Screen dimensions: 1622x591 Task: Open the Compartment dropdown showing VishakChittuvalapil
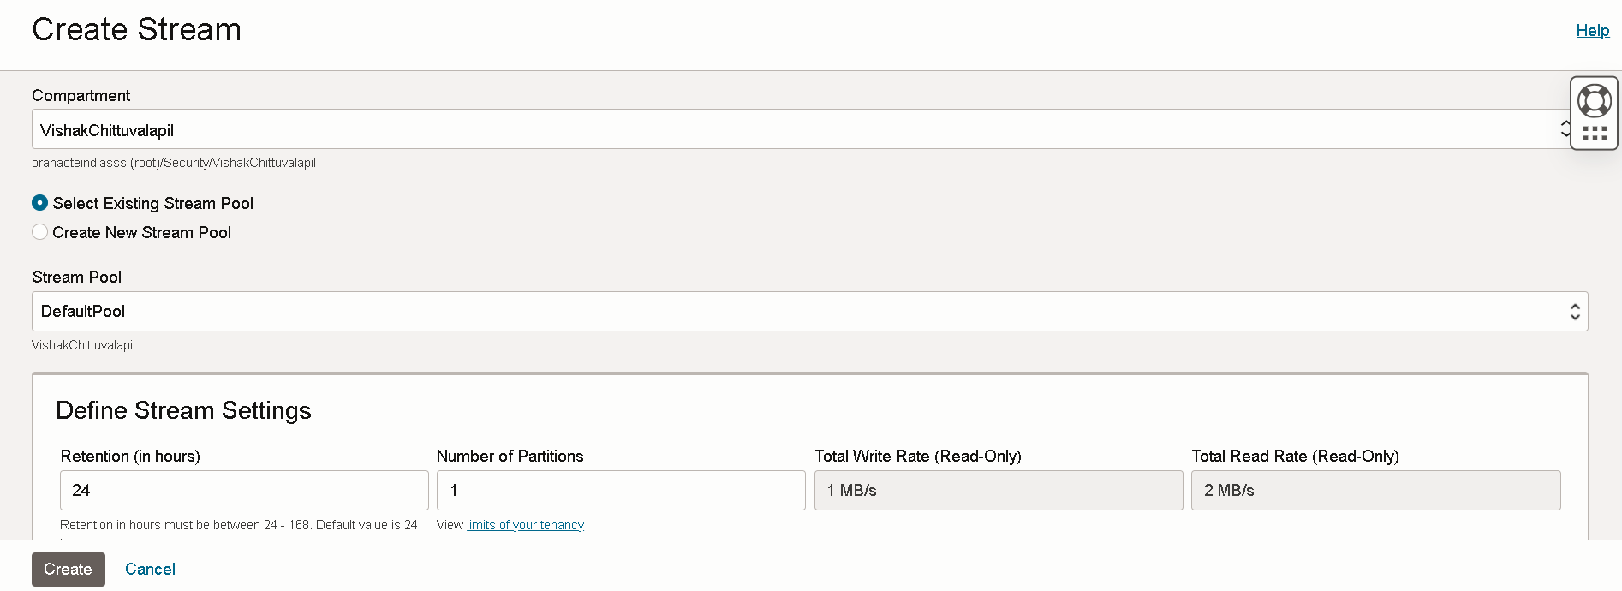click(x=796, y=129)
